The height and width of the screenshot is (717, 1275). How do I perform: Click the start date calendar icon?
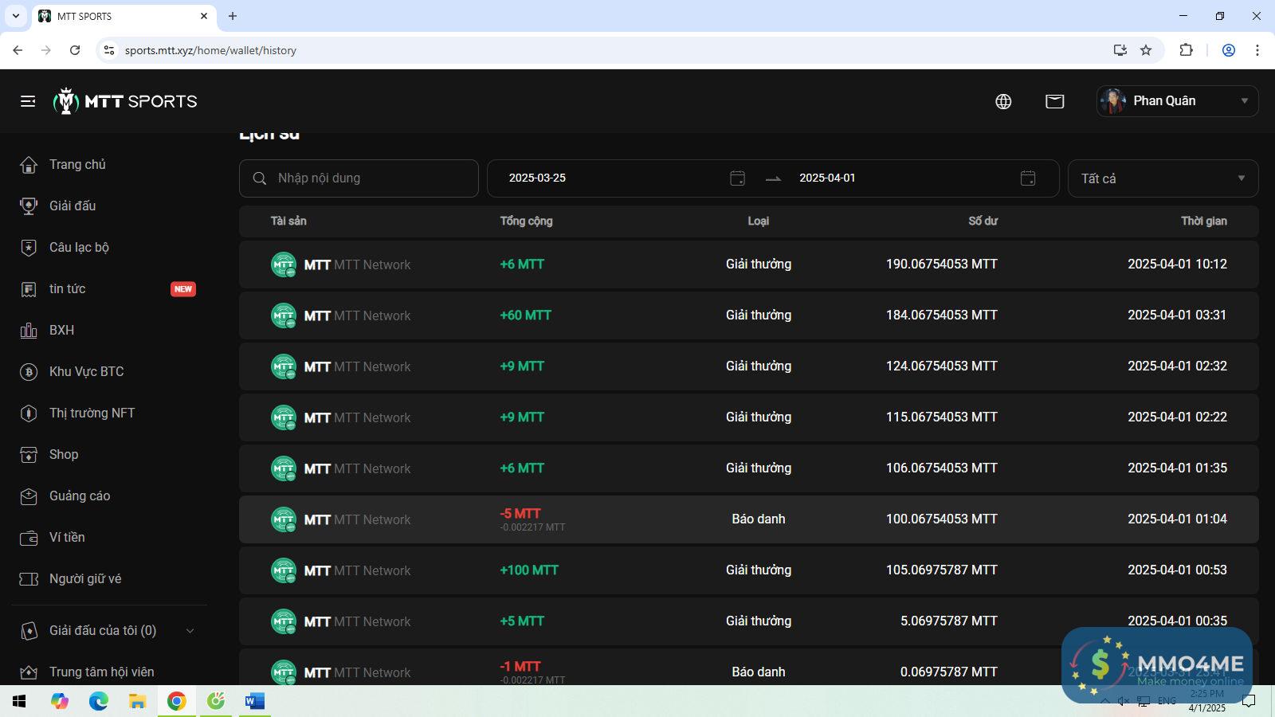pos(737,178)
